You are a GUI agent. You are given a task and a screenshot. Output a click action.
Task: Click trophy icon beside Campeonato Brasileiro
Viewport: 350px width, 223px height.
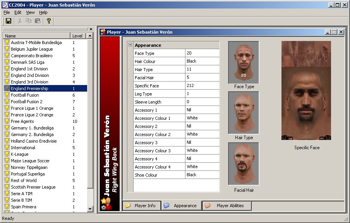click(7, 56)
